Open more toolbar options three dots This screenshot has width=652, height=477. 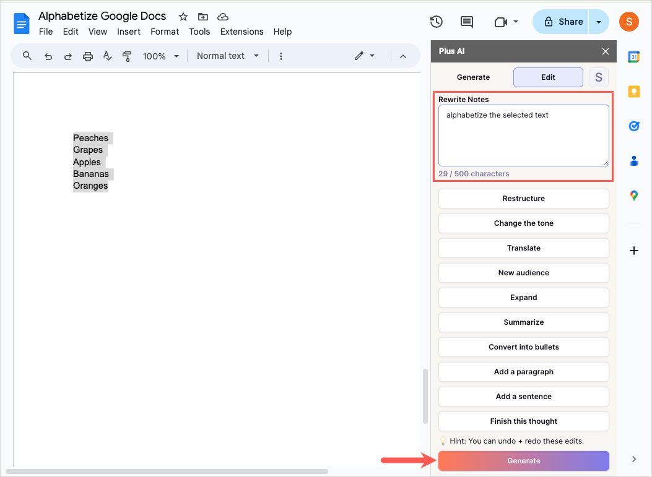click(x=281, y=56)
